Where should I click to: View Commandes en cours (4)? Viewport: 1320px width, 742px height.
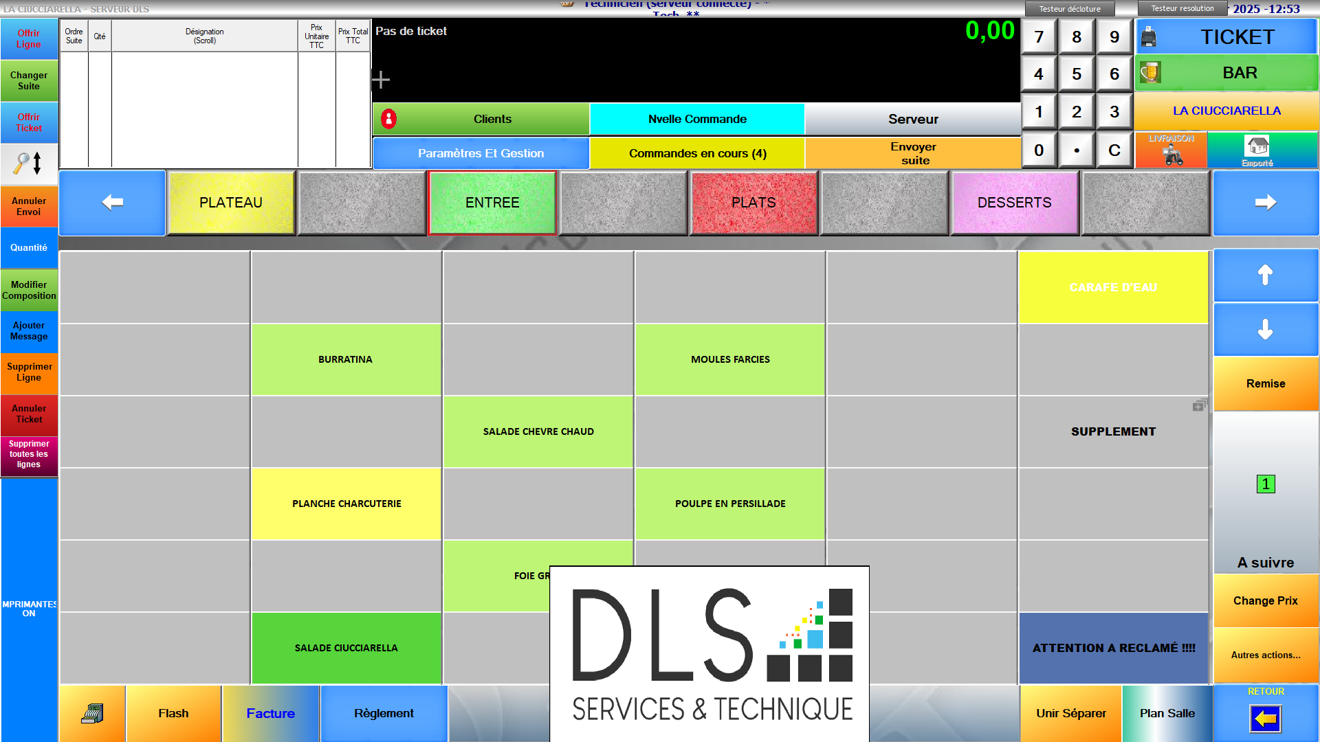(x=697, y=153)
